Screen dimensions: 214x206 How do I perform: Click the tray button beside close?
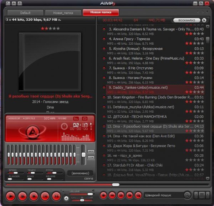201,3
